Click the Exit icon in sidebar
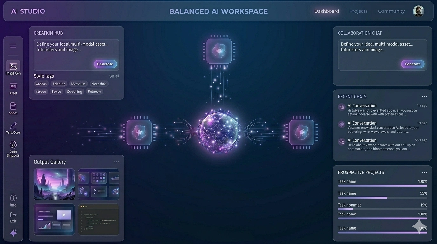 13,215
